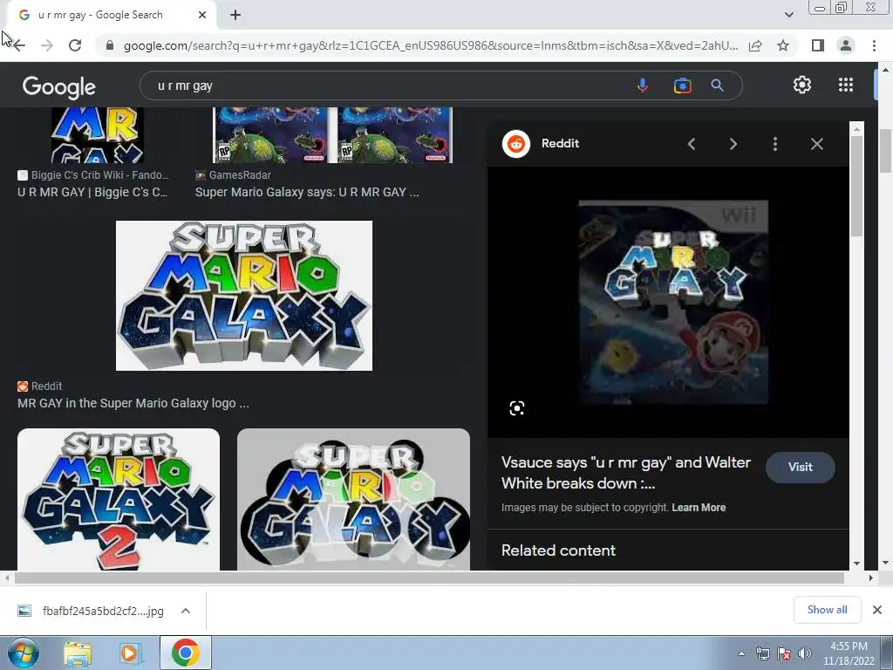This screenshot has width=893, height=670.
Task: Go forward in Chrome's navigation history
Action: pyautogui.click(x=47, y=45)
